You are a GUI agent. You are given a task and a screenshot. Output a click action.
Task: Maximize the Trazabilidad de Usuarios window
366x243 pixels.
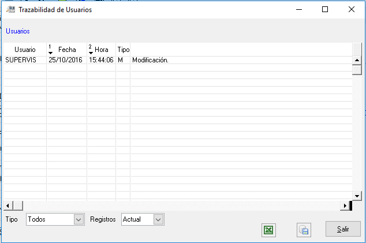coord(325,9)
